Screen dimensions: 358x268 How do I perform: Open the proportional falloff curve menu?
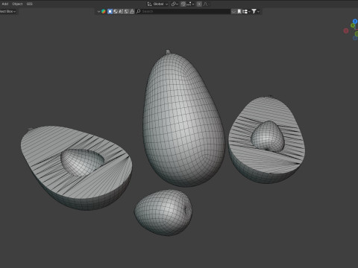205,4
